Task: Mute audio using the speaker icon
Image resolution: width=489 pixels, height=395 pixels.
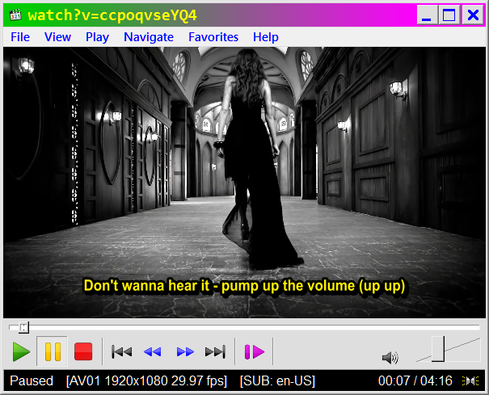Action: click(x=390, y=358)
